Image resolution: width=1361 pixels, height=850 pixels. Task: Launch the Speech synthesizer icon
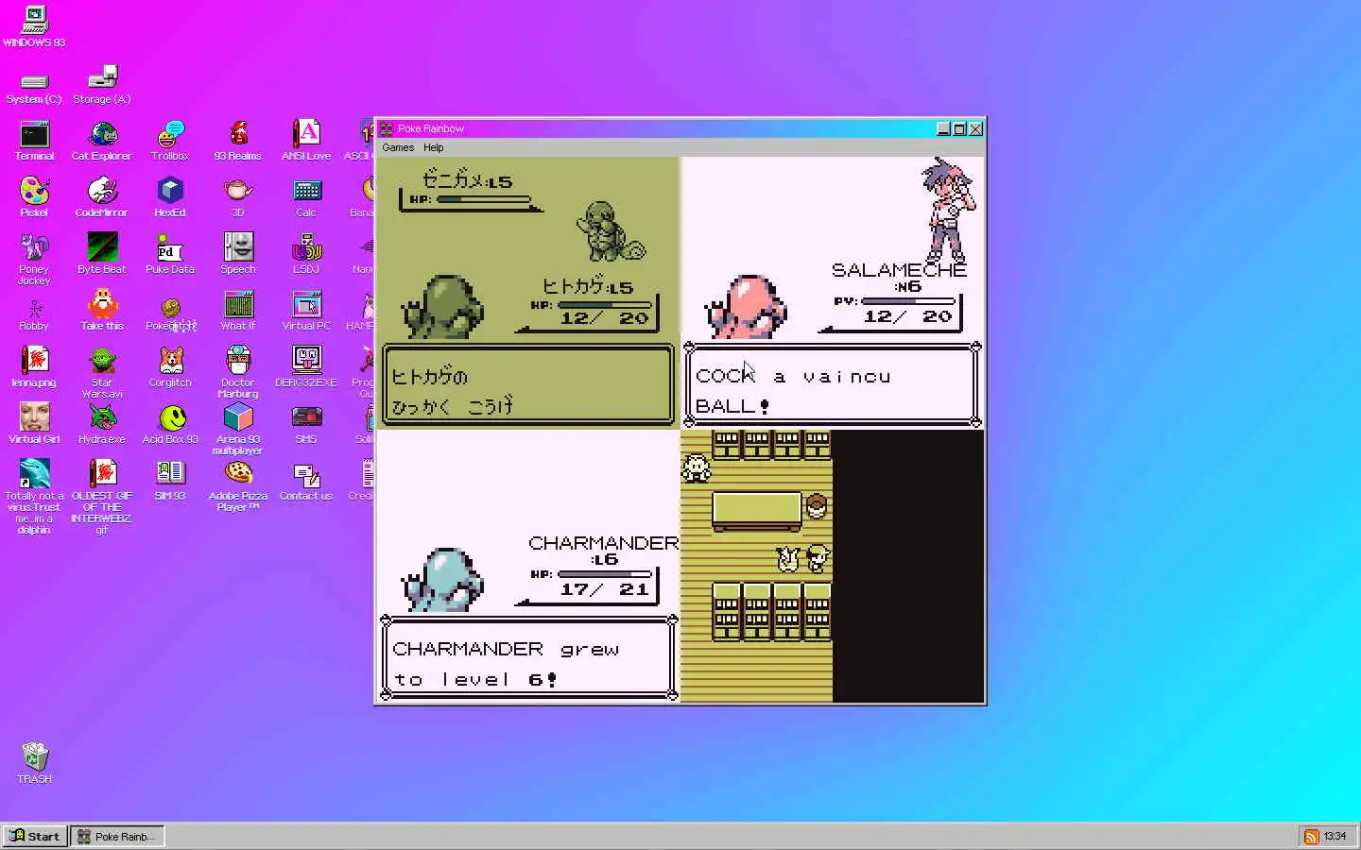point(238,254)
